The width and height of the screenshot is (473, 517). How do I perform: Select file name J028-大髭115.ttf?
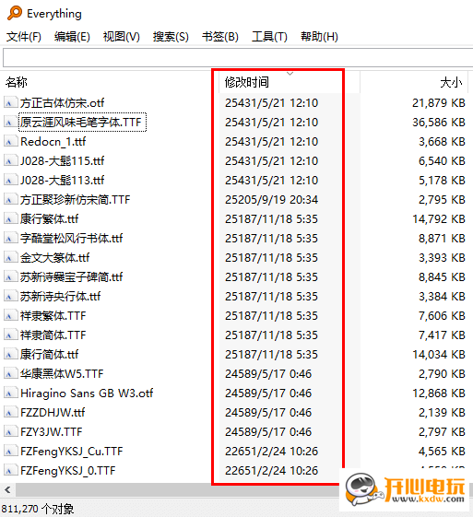coord(63,161)
